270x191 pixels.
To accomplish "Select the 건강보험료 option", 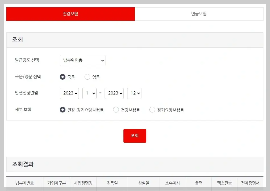I will pos(116,110).
